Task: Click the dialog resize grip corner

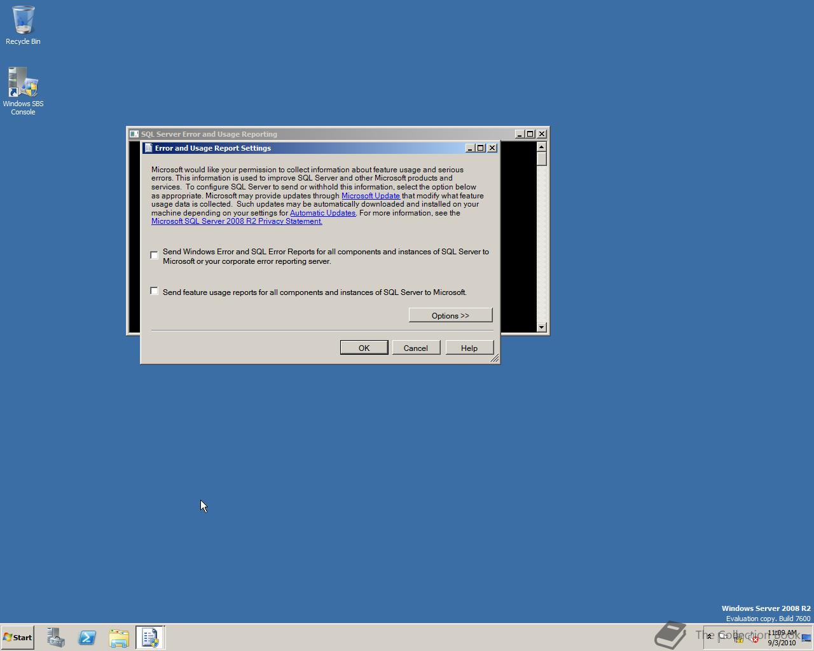Action: point(494,359)
